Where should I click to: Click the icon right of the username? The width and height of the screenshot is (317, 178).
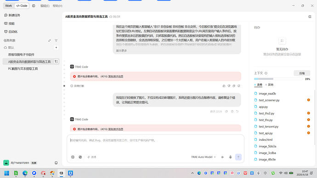click(x=56, y=163)
